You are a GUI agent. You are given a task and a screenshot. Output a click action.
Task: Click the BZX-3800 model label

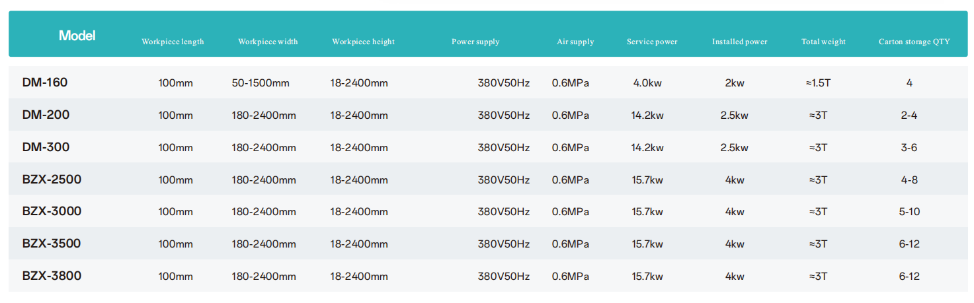point(52,276)
